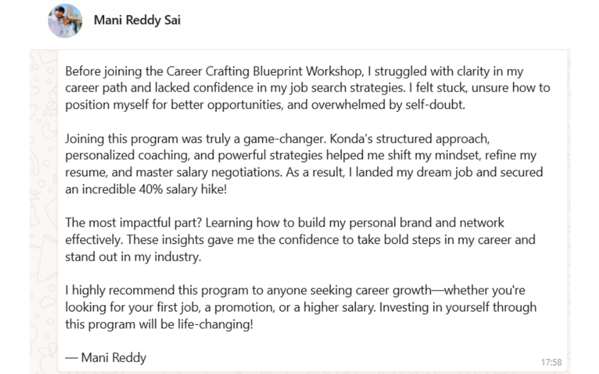This screenshot has height=374, width=599.
Task: Click the words "Konda's structured approach"
Action: point(410,139)
